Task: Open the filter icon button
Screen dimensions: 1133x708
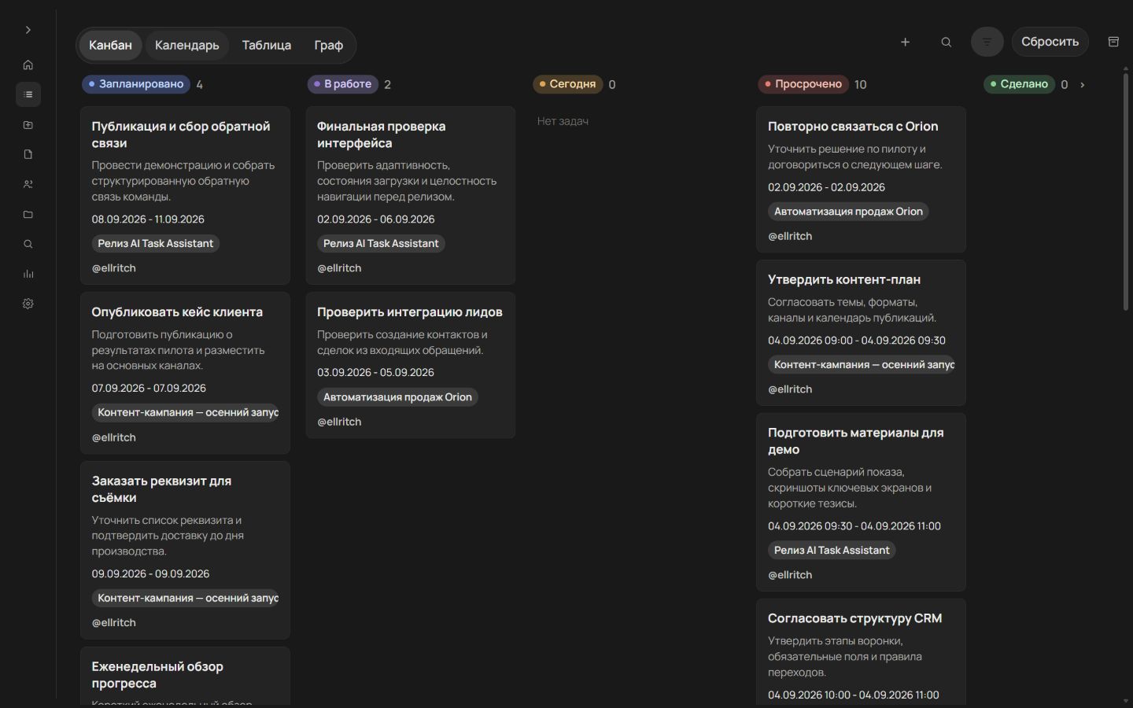Action: click(987, 42)
